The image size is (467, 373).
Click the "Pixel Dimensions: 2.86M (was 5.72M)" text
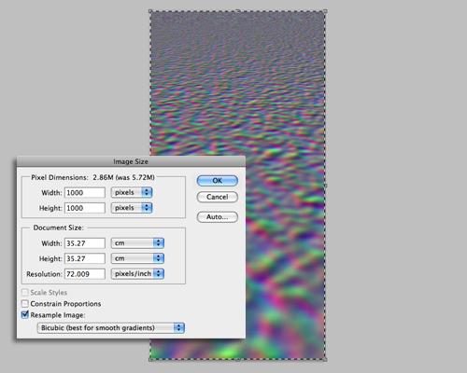tap(92, 177)
